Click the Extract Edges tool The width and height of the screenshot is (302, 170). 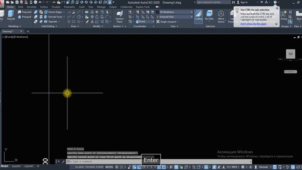55,12
